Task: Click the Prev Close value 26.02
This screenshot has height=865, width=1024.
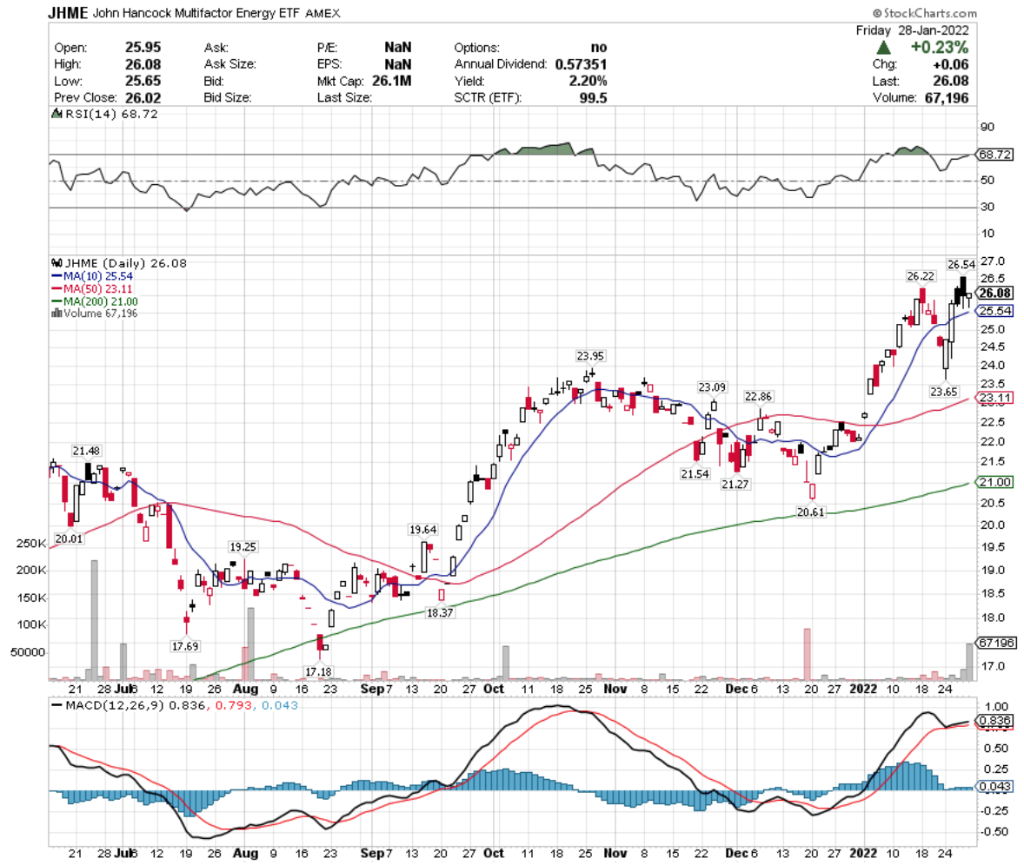Action: coord(143,98)
